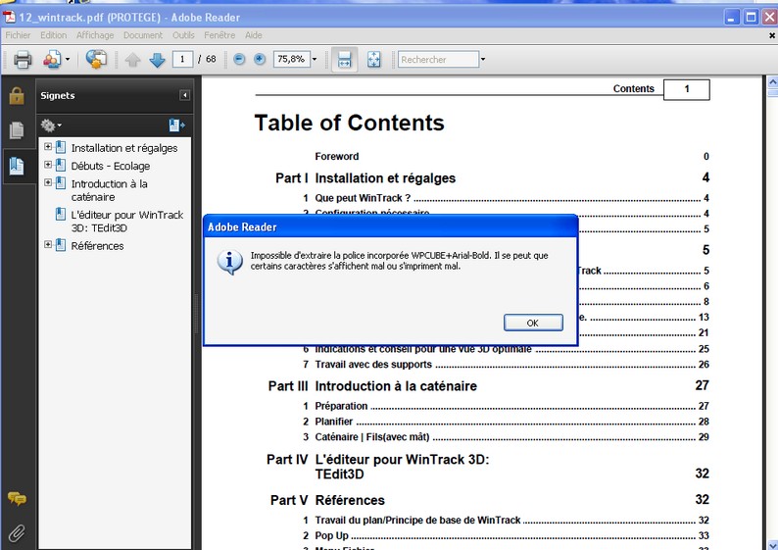Open the attachments paperclip panel
Viewport: 778px width, 550px height.
coord(17,534)
